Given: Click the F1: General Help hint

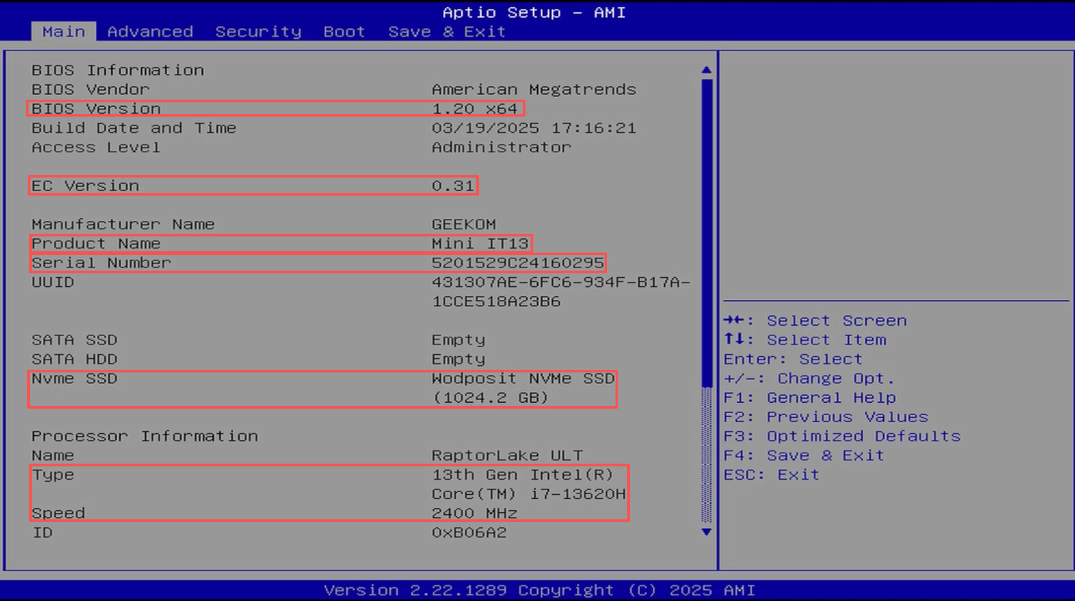Looking at the screenshot, I should (809, 398).
